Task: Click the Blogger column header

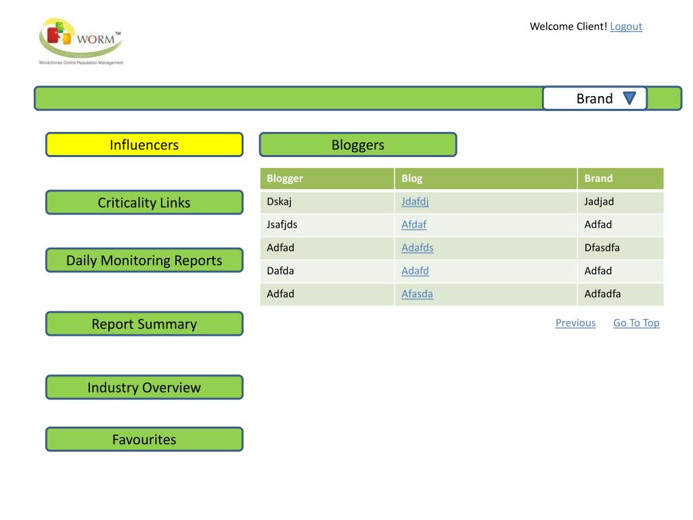Action: pyautogui.click(x=327, y=179)
